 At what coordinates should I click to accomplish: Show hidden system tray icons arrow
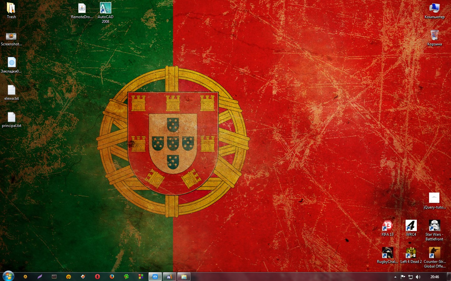[x=395, y=277]
